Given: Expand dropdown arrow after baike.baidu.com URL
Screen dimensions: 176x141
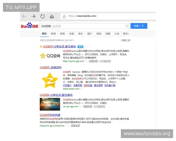Looking at the screenshot, I should (81, 89).
